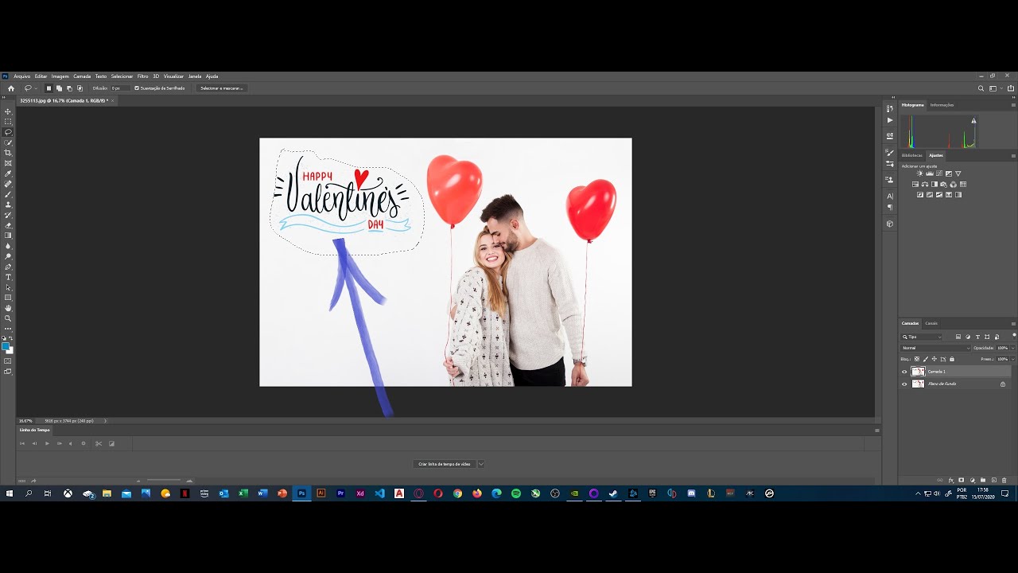
Task: Select the Brush tool
Action: pos(8,194)
